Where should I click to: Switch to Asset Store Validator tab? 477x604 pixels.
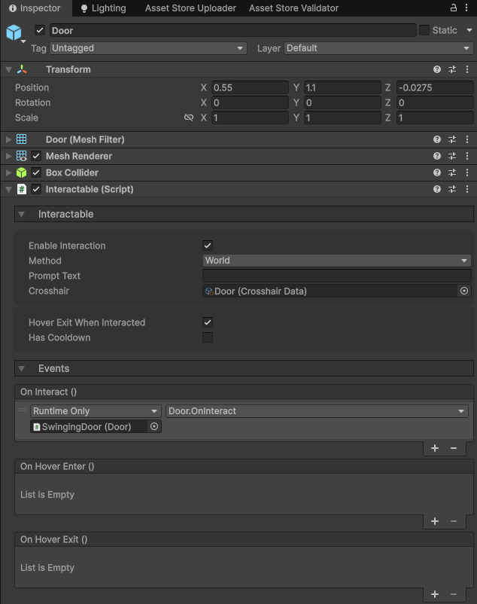[x=293, y=8]
